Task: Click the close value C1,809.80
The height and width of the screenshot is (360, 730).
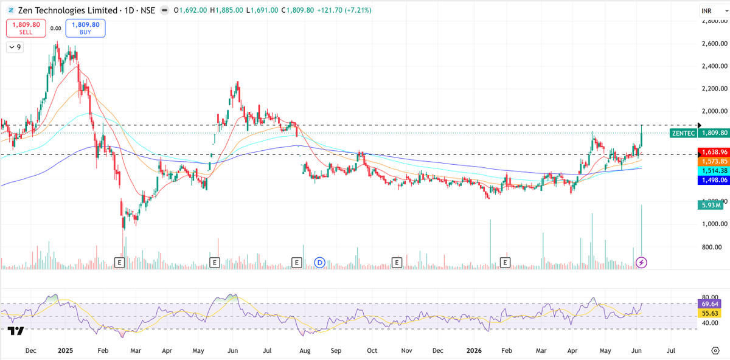Action: (x=297, y=10)
